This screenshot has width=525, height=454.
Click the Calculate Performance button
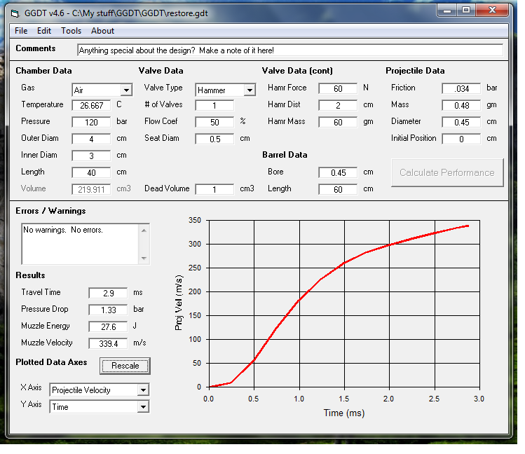click(x=446, y=172)
